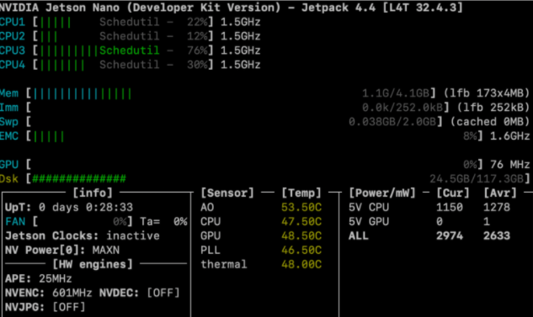The width and height of the screenshot is (533, 317).
Task: Click the CPU sensor temperature 47.50C
Action: 301,222
